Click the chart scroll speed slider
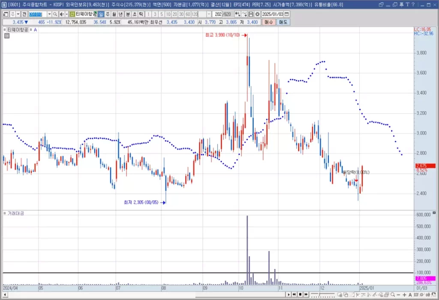Viewport: 439px width, 300px height. click(x=322, y=294)
